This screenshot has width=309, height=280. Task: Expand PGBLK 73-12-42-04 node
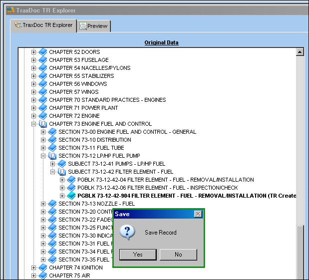(x=62, y=180)
